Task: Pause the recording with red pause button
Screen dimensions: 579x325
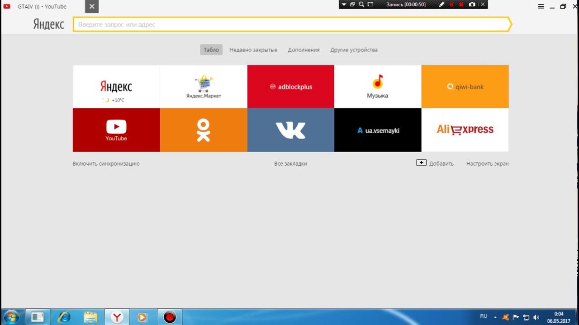Action: pyautogui.click(x=451, y=5)
